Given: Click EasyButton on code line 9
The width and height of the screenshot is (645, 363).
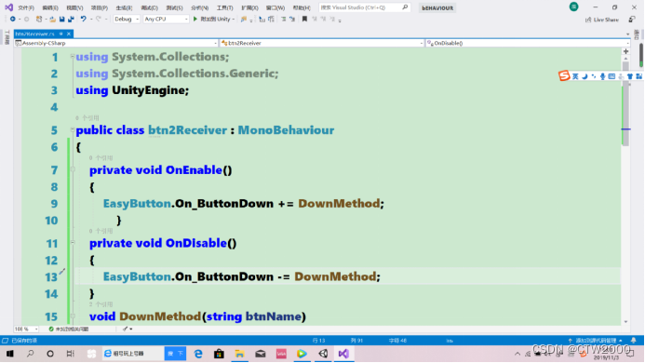Looking at the screenshot, I should coord(137,203).
